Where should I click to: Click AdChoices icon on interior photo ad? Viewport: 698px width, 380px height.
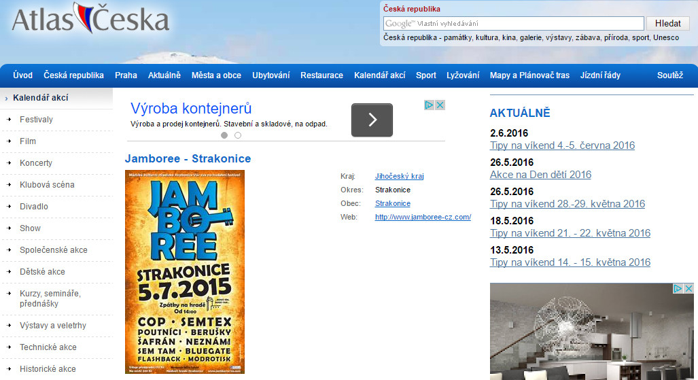(678, 288)
